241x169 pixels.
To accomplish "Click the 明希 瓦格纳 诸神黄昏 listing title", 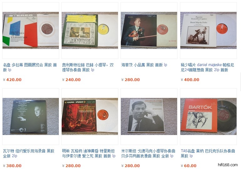I will 89,153.
